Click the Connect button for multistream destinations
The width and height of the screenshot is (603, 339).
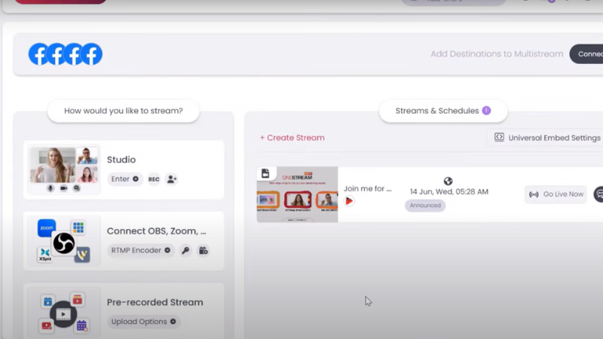click(586, 54)
